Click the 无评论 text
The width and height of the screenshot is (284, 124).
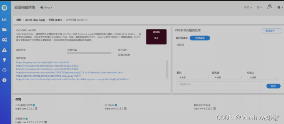point(180,45)
